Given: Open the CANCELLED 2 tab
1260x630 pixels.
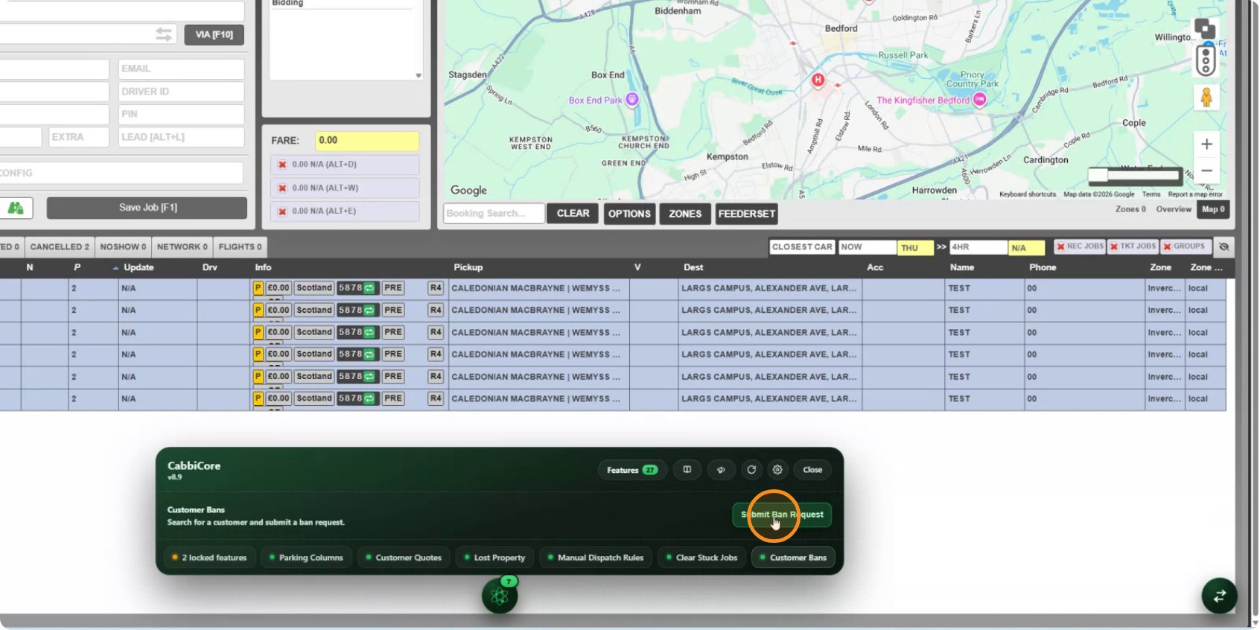Looking at the screenshot, I should [60, 247].
